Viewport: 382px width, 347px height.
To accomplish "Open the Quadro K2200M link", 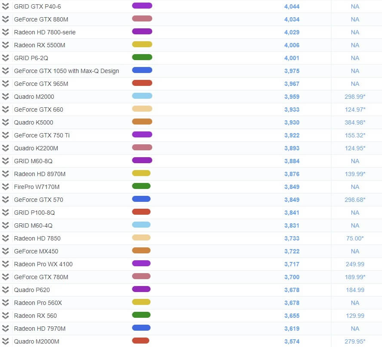I will tap(36, 148).
